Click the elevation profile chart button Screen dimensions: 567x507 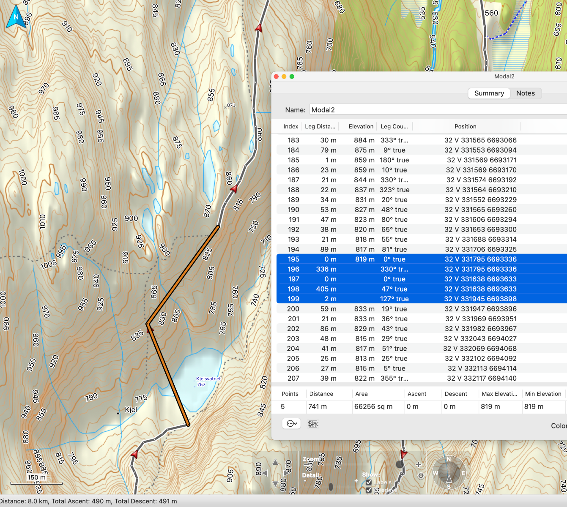click(x=313, y=424)
